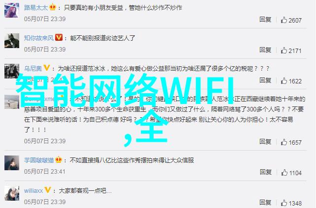The image size is (316, 208).
Task: Open 芋圆啵啵猫's avatar thumbnail
Action: point(12,163)
